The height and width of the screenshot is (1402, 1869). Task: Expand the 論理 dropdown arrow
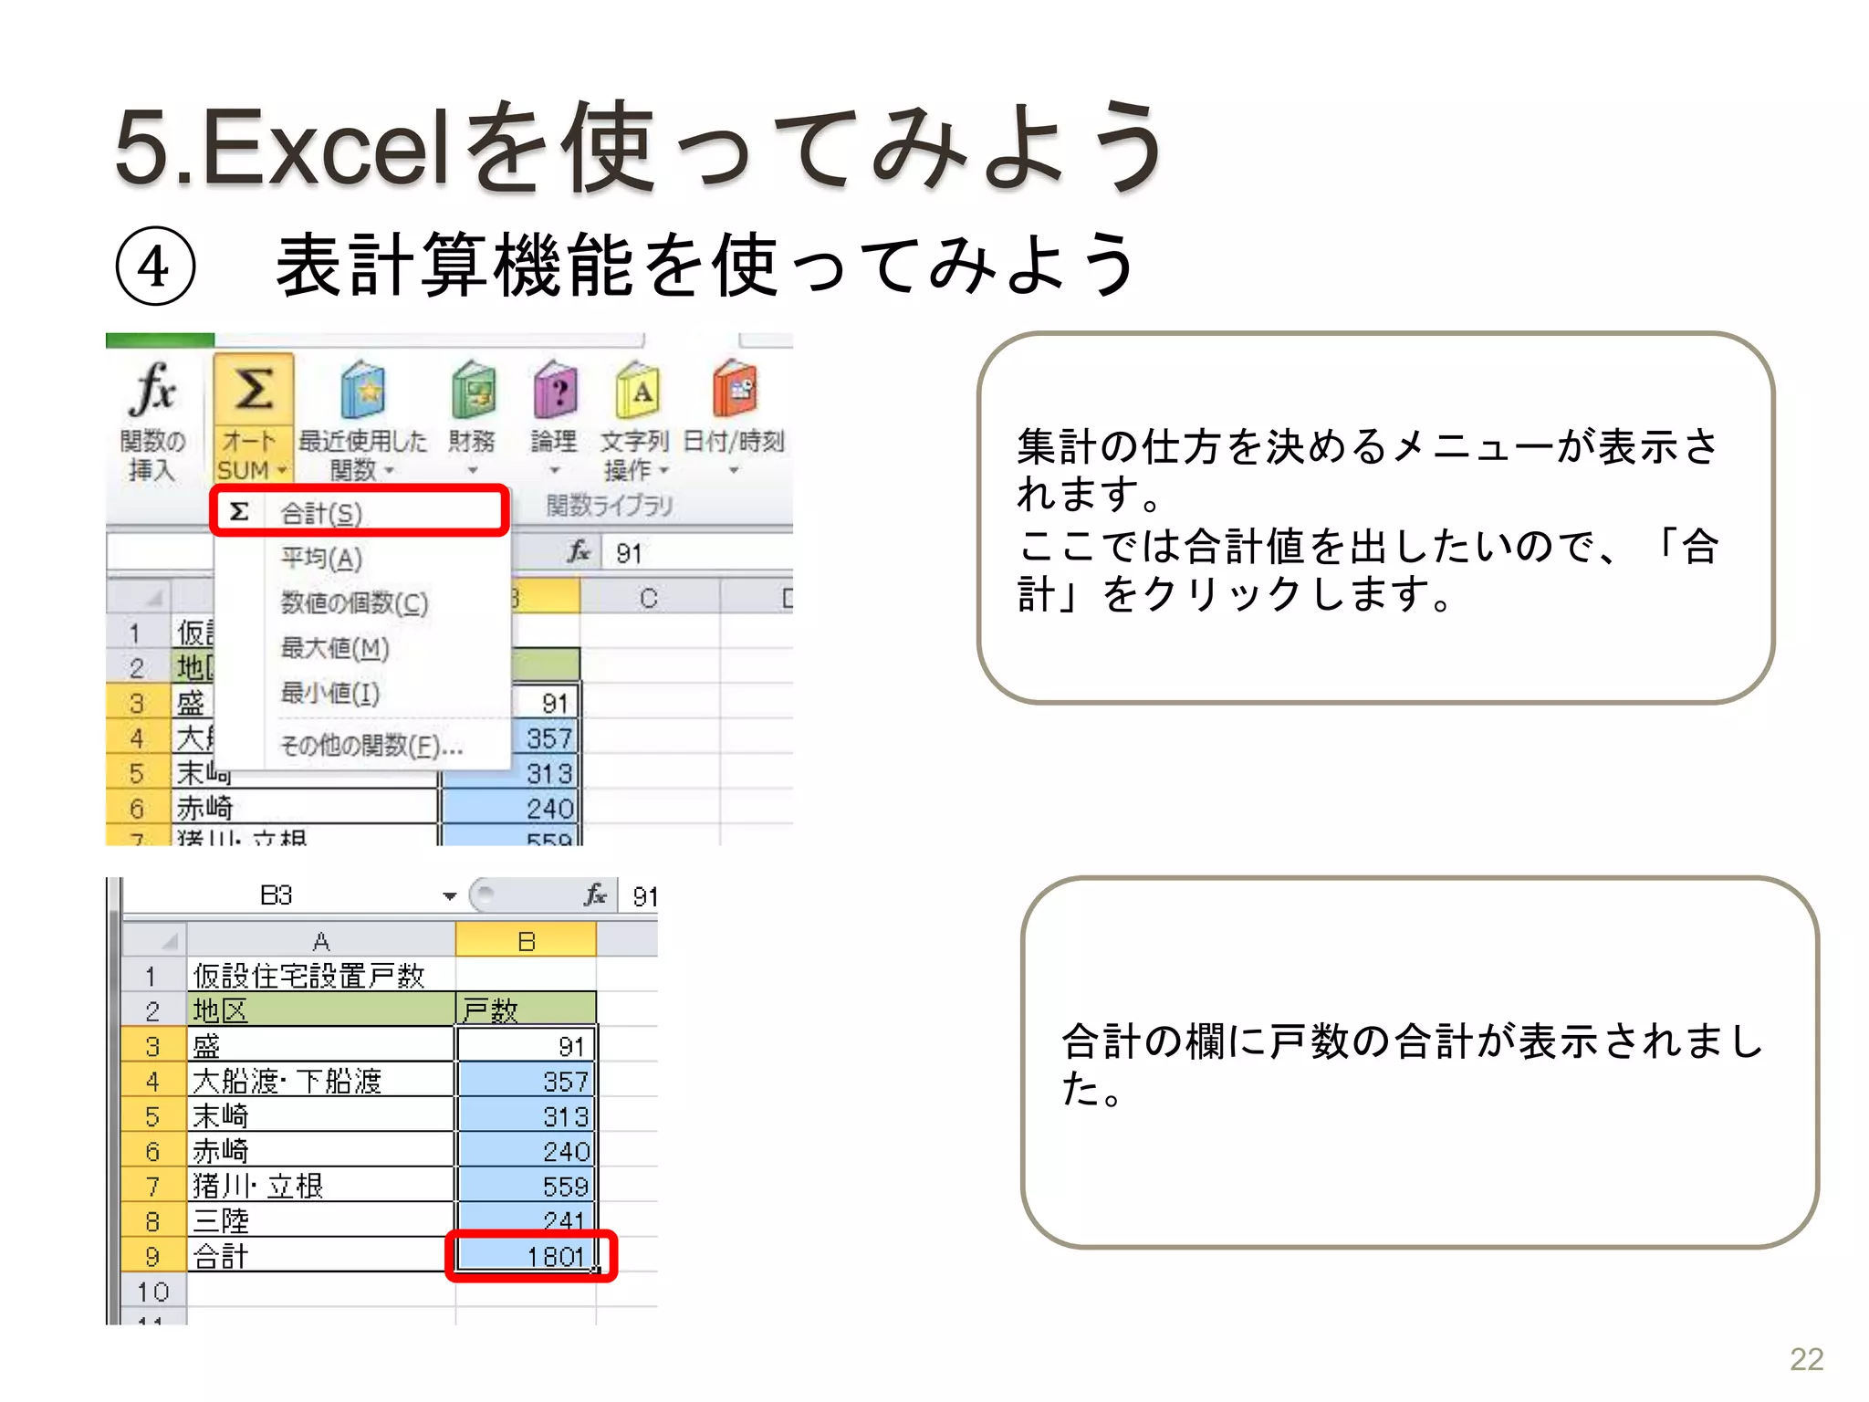pyautogui.click(x=555, y=471)
